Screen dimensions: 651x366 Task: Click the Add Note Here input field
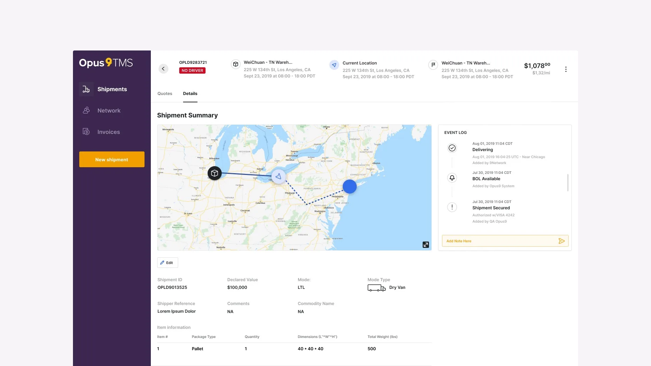click(x=505, y=241)
